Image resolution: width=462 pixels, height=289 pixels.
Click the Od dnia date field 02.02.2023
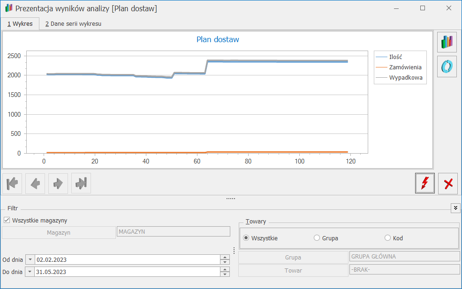click(127, 259)
